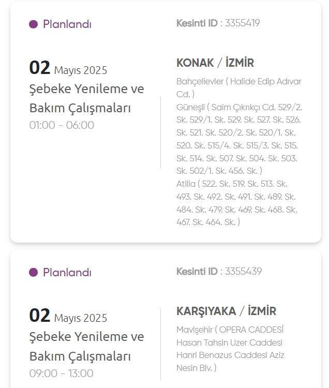329x388 pixels.
Task: Open the KARŞIYAKA / İZMİR heading
Action: click(226, 311)
